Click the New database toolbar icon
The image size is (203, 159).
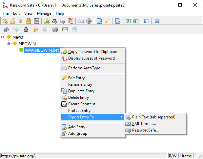[5, 21]
